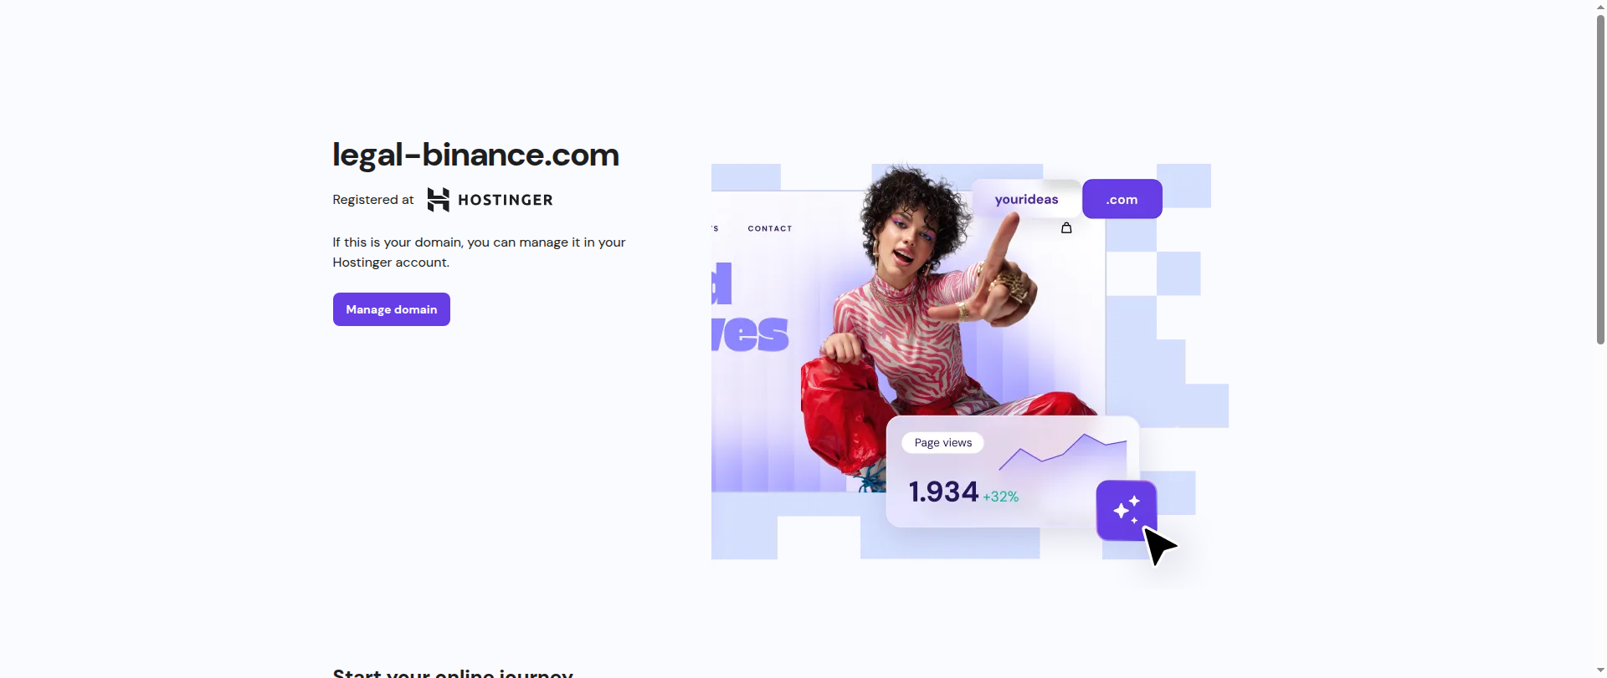The width and height of the screenshot is (1607, 678).
Task: Click the Manage domain button
Action: (391, 309)
